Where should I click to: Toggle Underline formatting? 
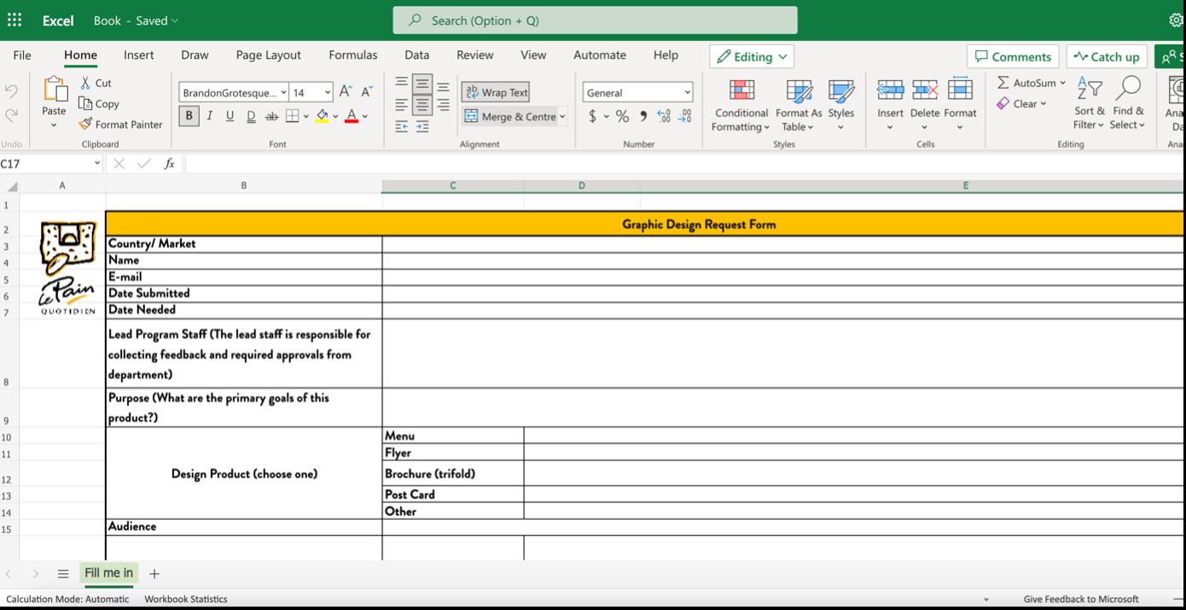(230, 116)
